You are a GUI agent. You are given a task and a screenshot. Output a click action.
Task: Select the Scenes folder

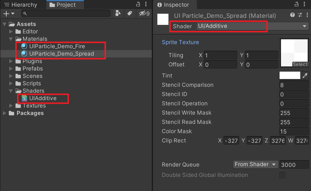pyautogui.click(x=32, y=76)
